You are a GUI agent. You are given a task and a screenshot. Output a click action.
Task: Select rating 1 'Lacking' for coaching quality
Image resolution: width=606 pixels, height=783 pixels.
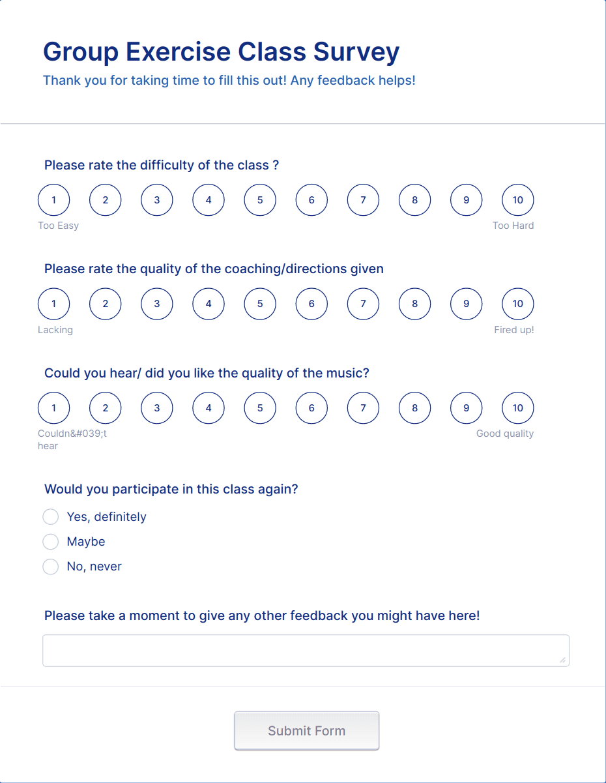coord(53,304)
